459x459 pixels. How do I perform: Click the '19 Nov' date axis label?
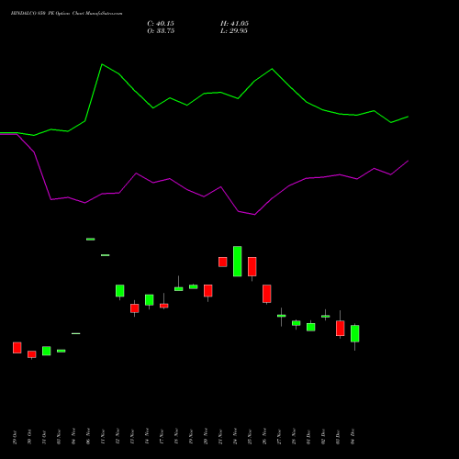[191, 437]
